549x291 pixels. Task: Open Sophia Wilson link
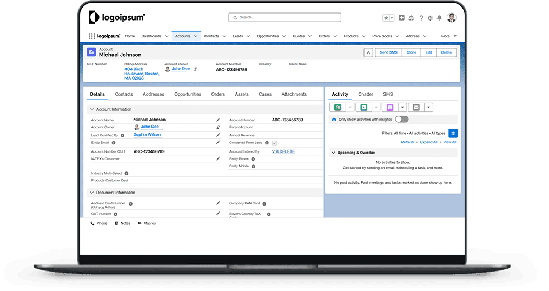click(147, 135)
